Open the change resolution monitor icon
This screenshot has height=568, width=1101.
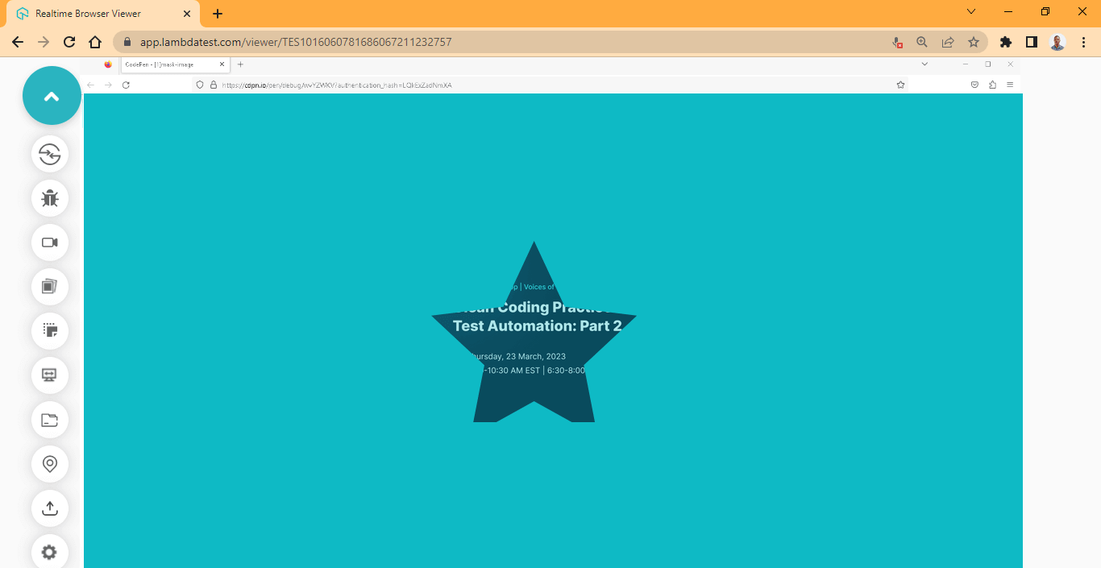pyautogui.click(x=50, y=375)
